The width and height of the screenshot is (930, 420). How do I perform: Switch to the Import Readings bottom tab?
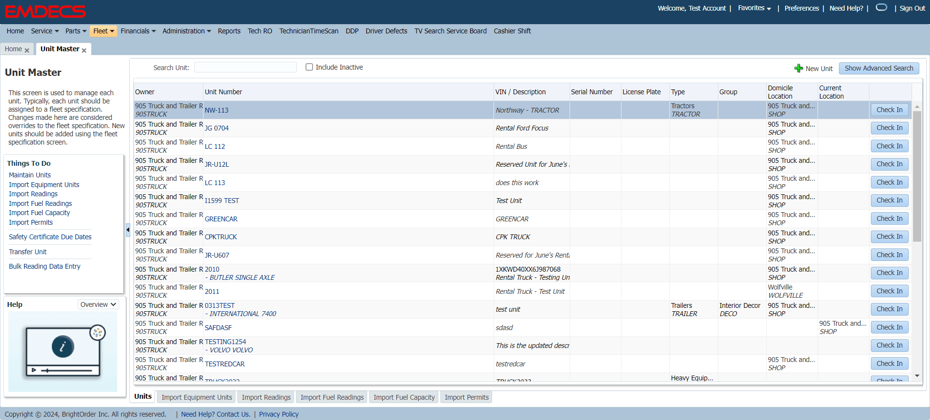266,397
